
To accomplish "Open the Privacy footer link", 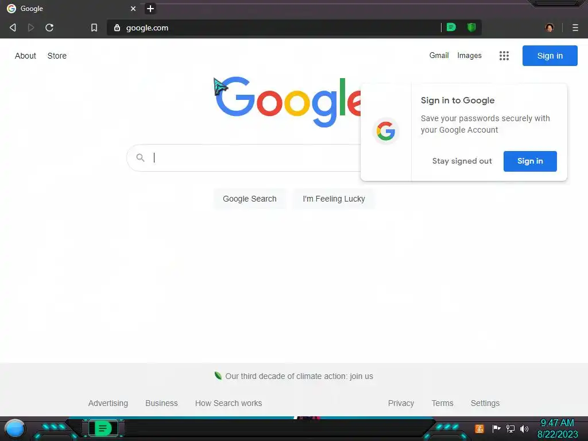I will coord(401,403).
